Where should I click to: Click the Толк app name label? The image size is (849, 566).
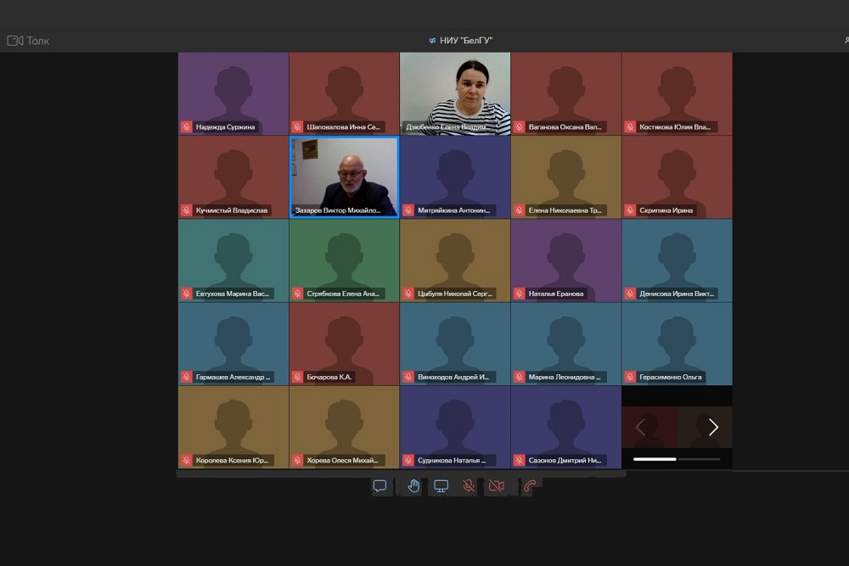(38, 41)
